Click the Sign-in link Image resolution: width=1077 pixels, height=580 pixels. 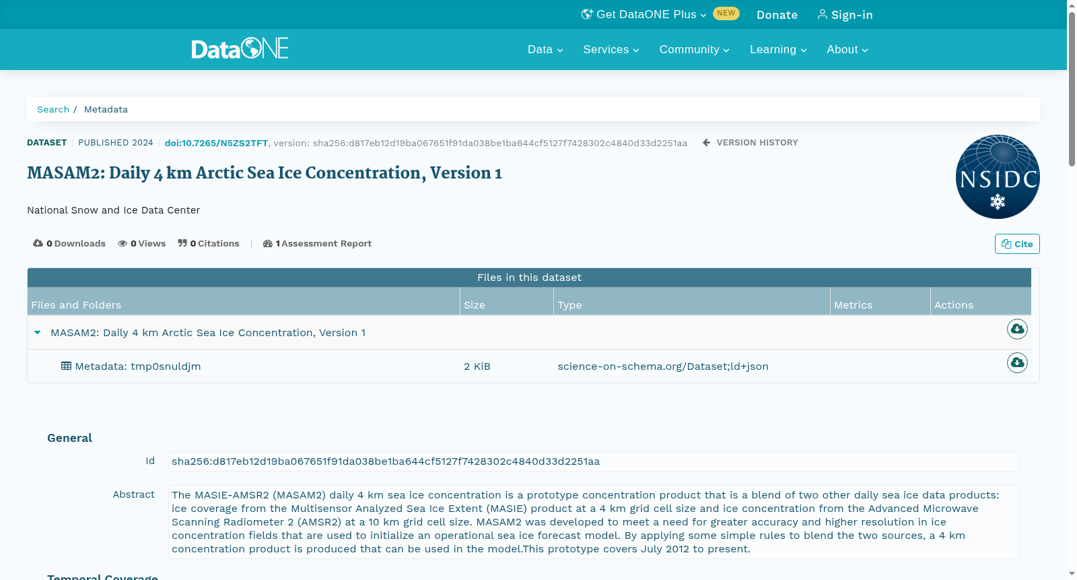[x=845, y=15]
